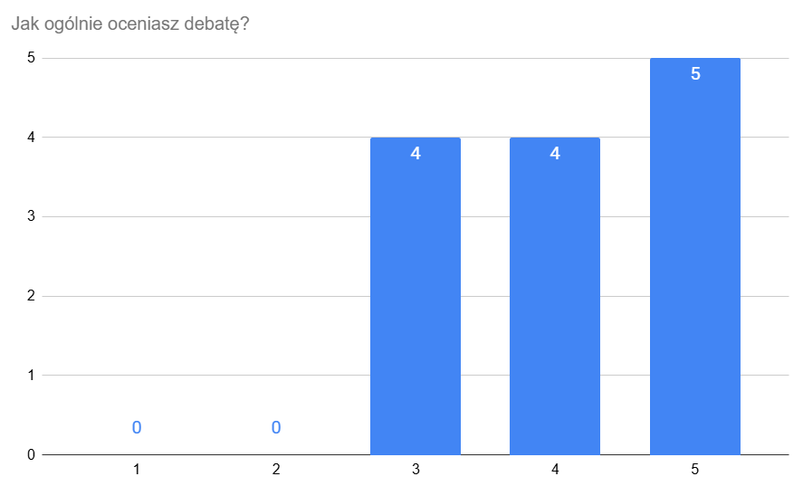Viewport: 803px width, 486px height.
Task: Click vertical axis value '5' at top
Action: point(31,58)
